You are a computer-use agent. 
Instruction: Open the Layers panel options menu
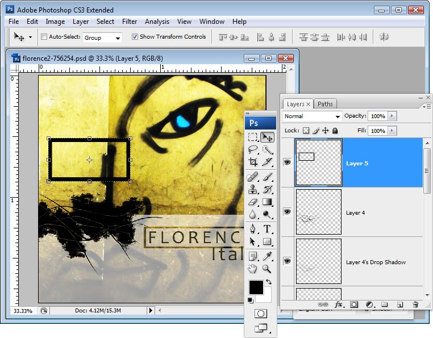coord(427,106)
